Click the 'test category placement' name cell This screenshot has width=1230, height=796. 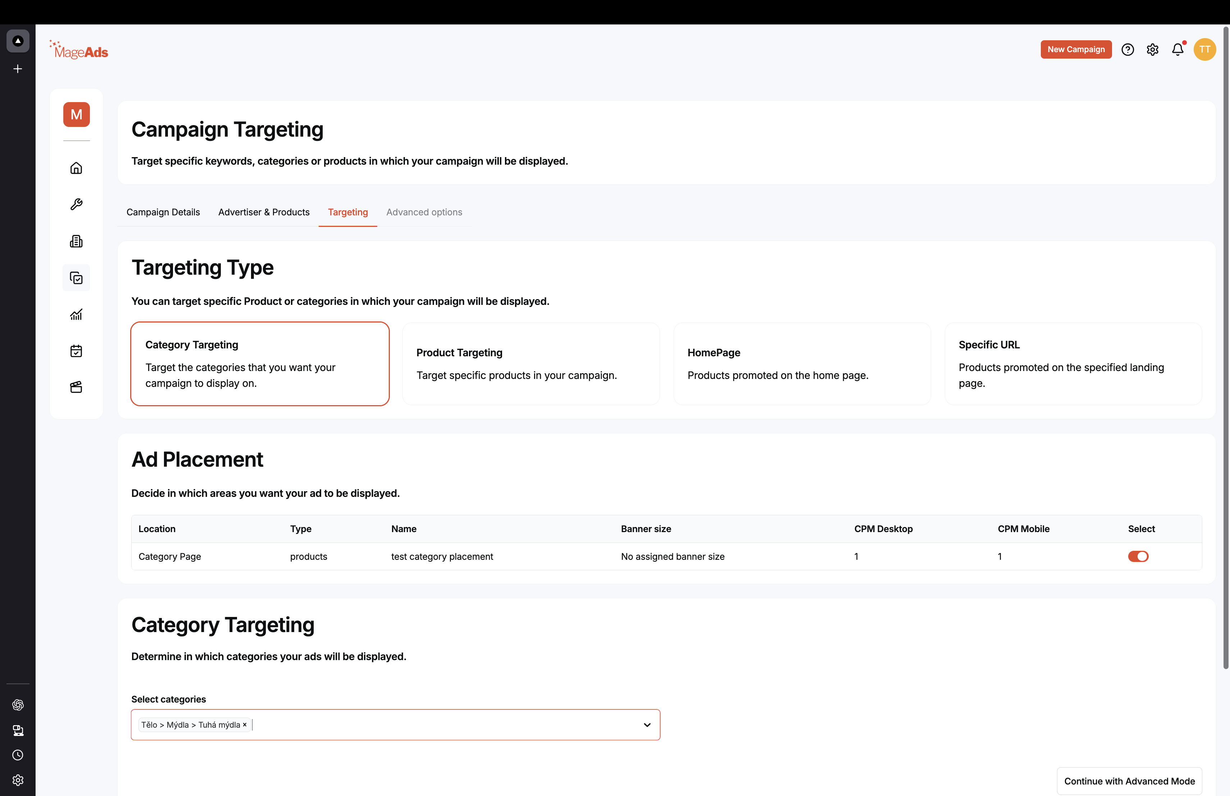(x=442, y=556)
